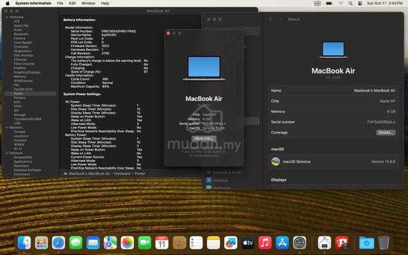Open Reminders from the Dock
Image resolution: width=408 pixels, height=255 pixels.
pyautogui.click(x=196, y=242)
